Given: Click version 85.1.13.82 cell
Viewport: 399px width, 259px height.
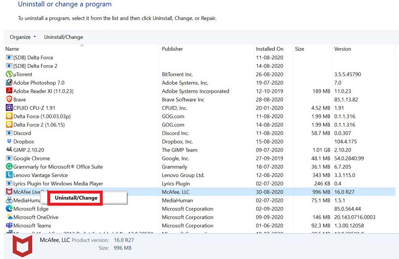Looking at the screenshot, I should 346,100.
